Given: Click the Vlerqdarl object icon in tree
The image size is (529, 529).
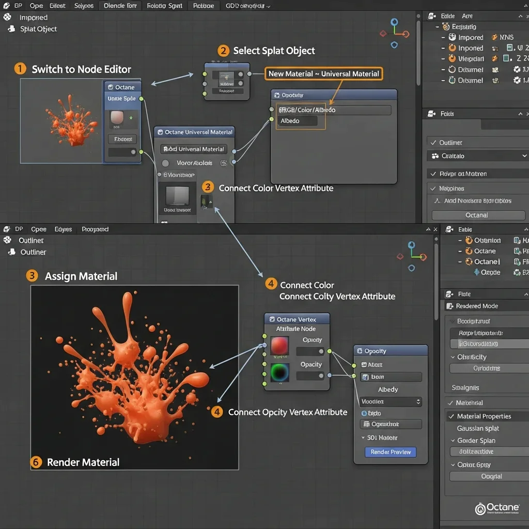Looking at the screenshot, I should 452,58.
